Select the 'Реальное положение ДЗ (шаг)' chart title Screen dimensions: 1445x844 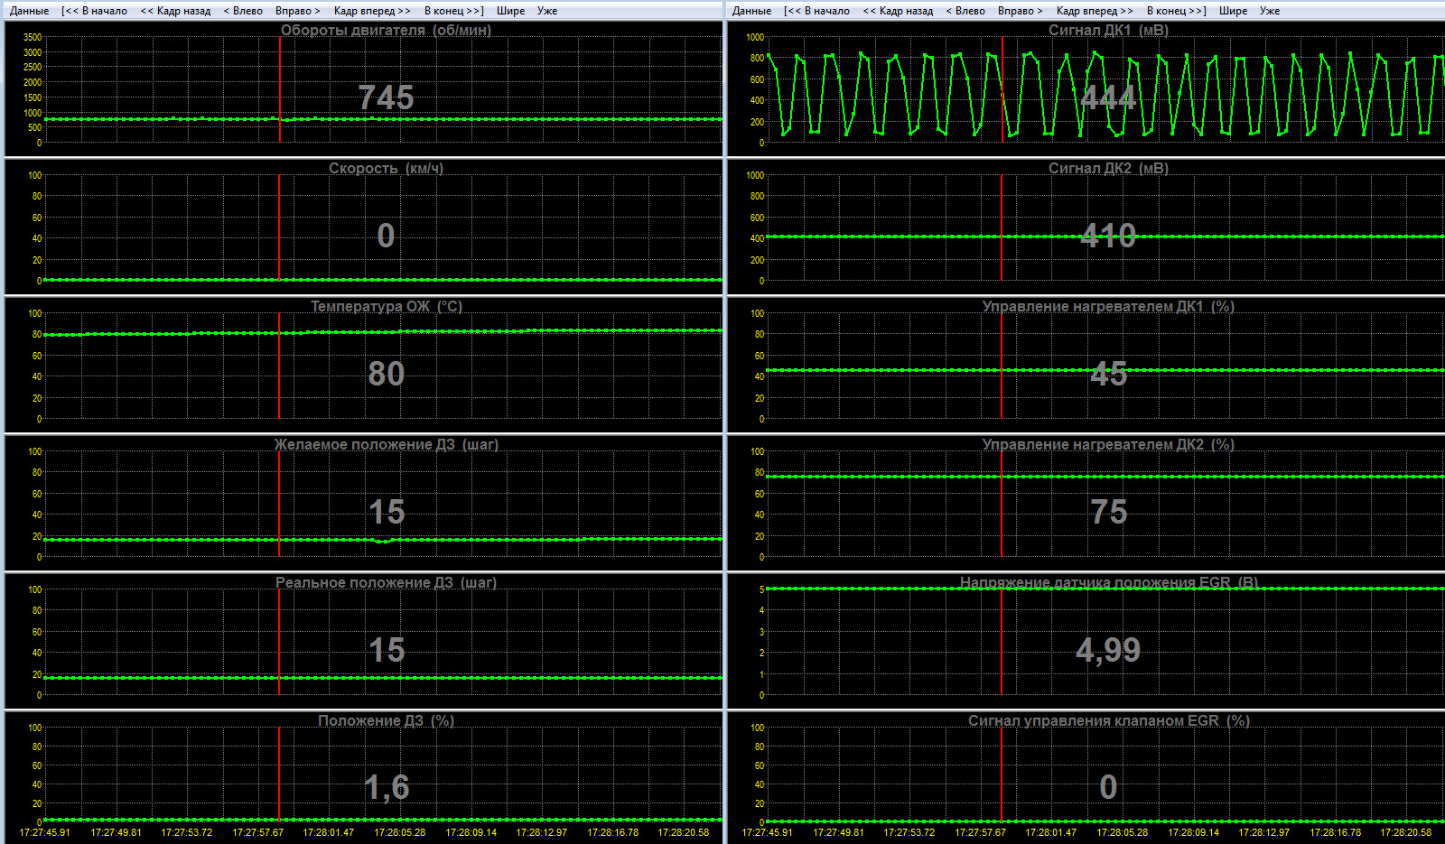pyautogui.click(x=386, y=583)
